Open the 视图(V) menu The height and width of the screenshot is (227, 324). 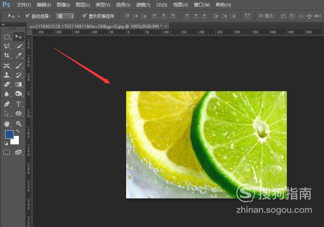coord(180,5)
